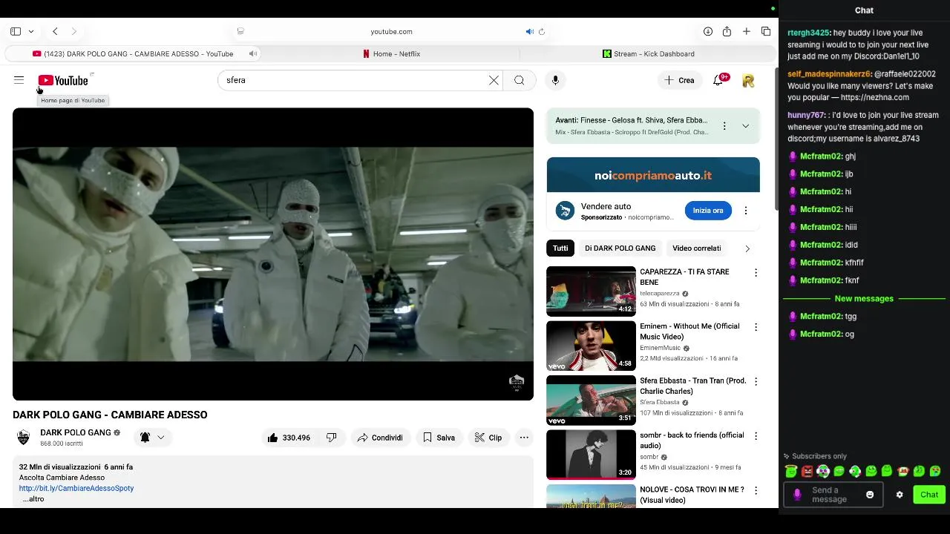Open the account avatar menu
Image resolution: width=950 pixels, height=534 pixels.
[748, 80]
